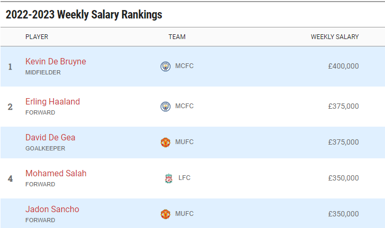Click Manchester City crest beside Kevin De Bruyne
The height and width of the screenshot is (228, 385).
point(166,66)
